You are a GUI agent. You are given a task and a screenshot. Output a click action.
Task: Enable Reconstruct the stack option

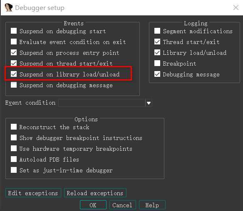14,127
